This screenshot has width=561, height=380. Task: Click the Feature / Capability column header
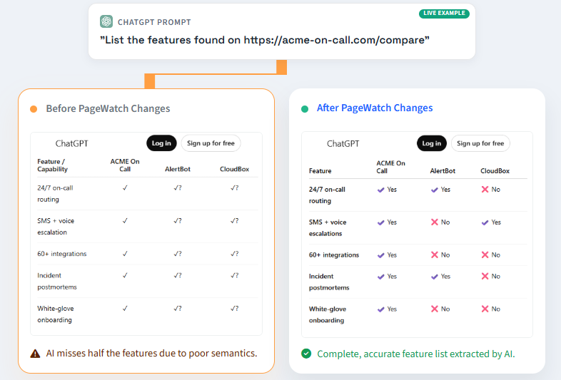(53, 165)
